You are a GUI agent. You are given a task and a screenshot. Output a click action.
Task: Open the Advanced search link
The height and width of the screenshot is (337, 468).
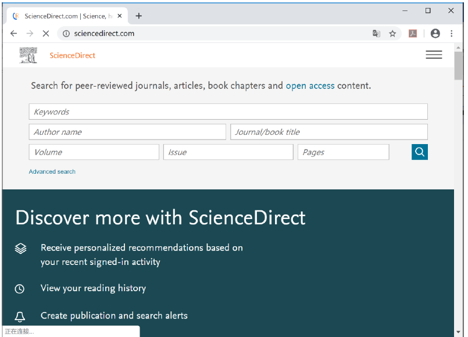pyautogui.click(x=52, y=171)
